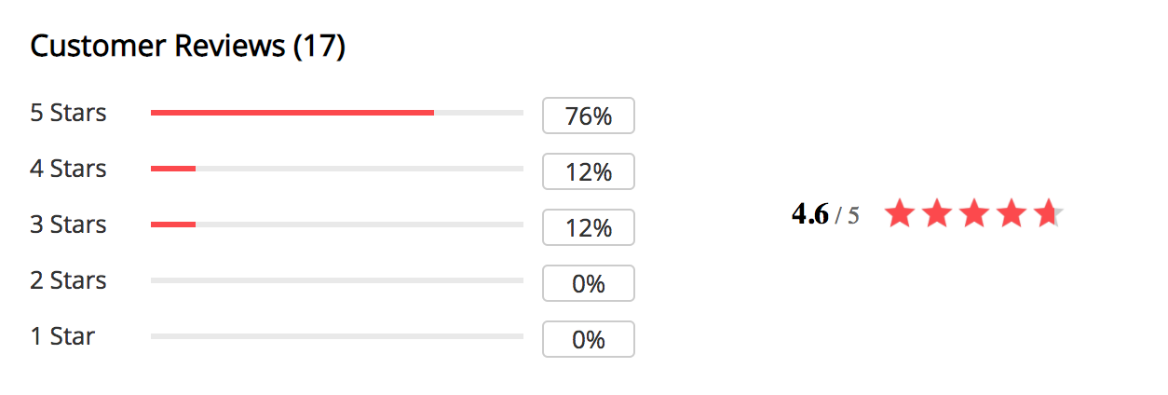Select the 0% box for 2 Stars
Viewport: 1168px width, 395px height.
[589, 283]
